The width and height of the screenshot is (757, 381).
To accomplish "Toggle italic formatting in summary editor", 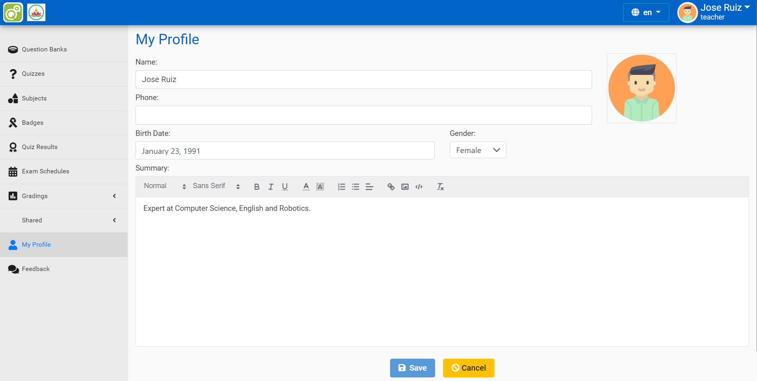I will tap(271, 187).
